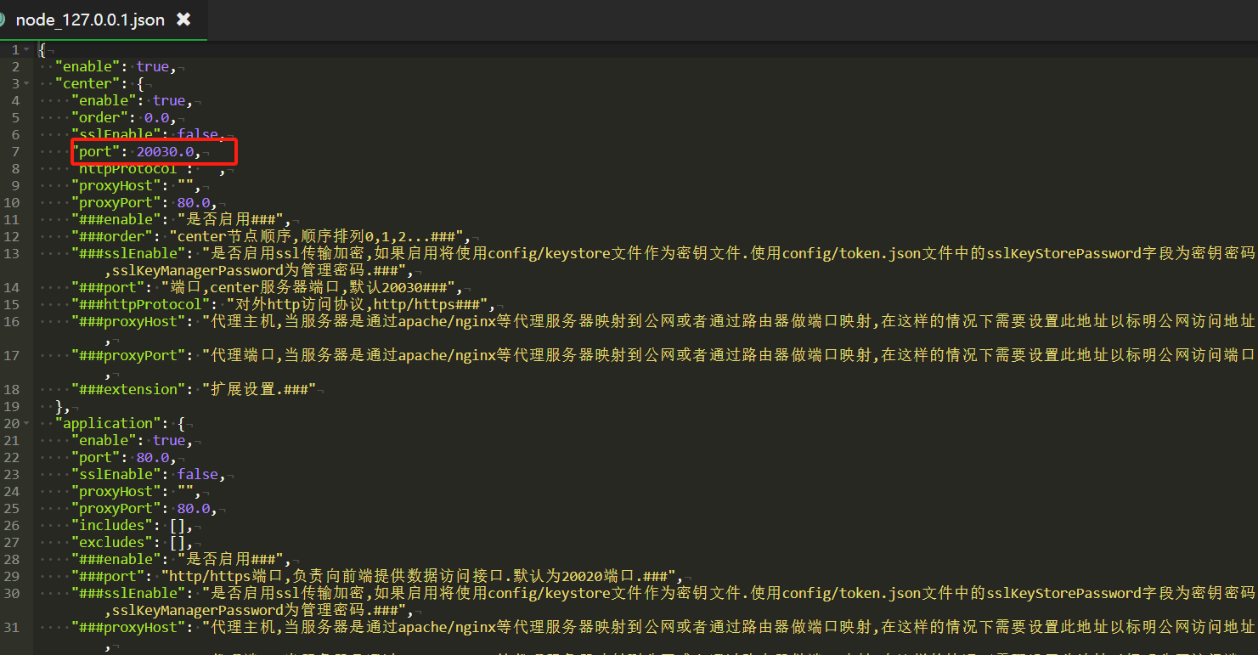Click the false value on line 6

point(197,134)
